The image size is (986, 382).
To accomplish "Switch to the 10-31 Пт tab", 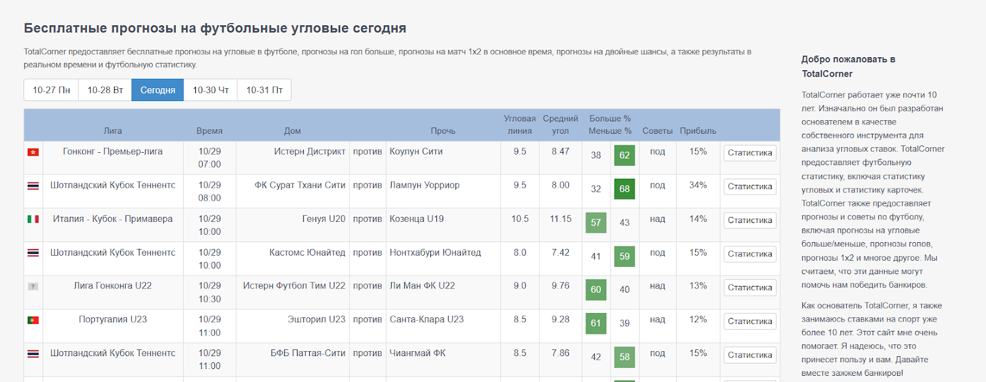I will [264, 90].
